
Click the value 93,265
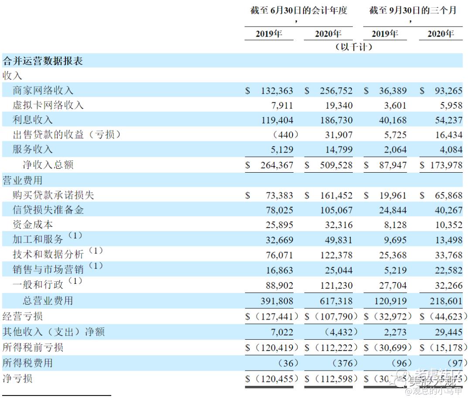point(449,91)
